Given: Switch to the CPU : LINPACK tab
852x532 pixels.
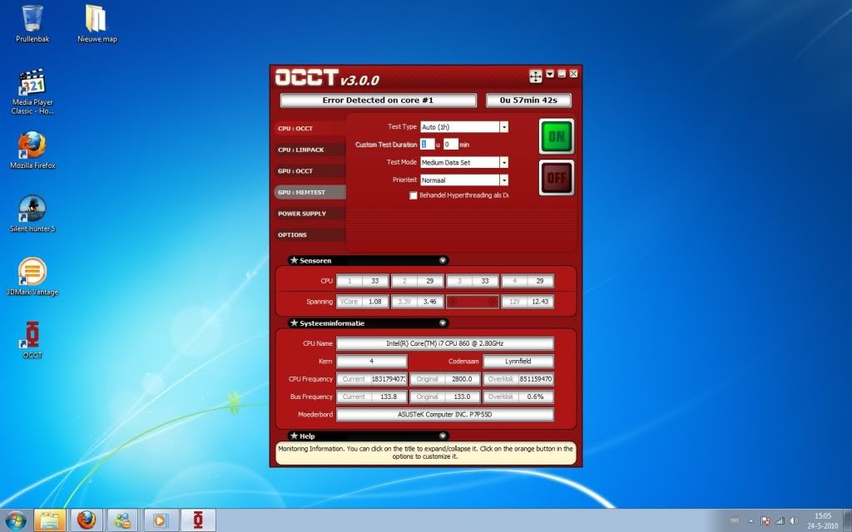Looking at the screenshot, I should point(301,150).
